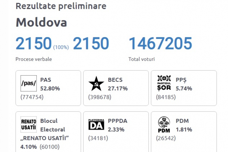Click the PDM rose logo

[x=164, y=125]
